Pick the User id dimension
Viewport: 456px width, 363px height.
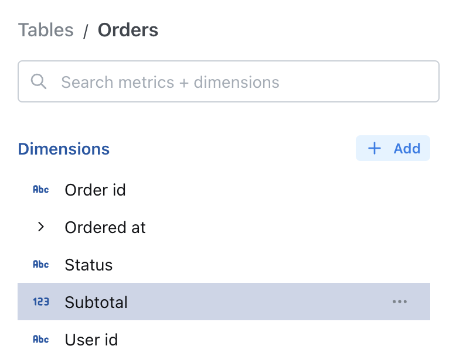point(91,340)
